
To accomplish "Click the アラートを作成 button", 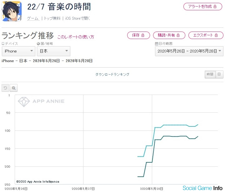I will [x=202, y=7].
